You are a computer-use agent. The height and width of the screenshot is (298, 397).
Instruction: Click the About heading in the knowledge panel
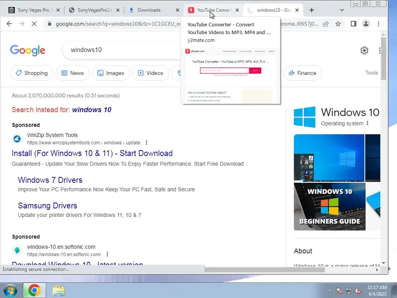[x=303, y=251]
